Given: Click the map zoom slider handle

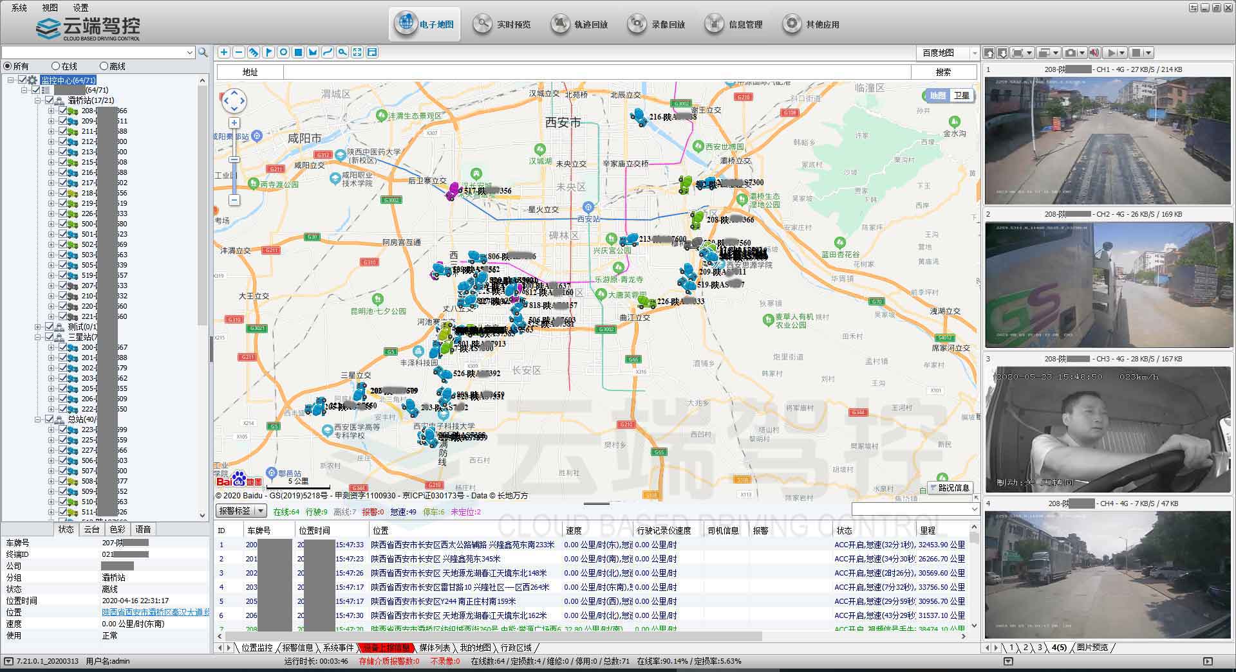Looking at the screenshot, I should click(x=234, y=159).
